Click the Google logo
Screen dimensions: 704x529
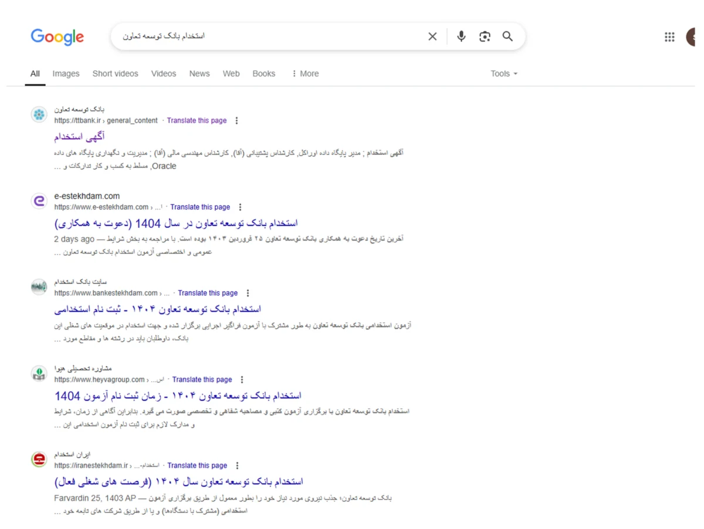pyautogui.click(x=57, y=37)
